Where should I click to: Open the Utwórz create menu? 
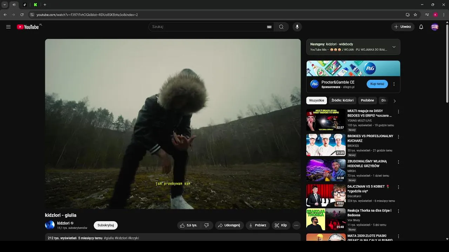(x=403, y=27)
